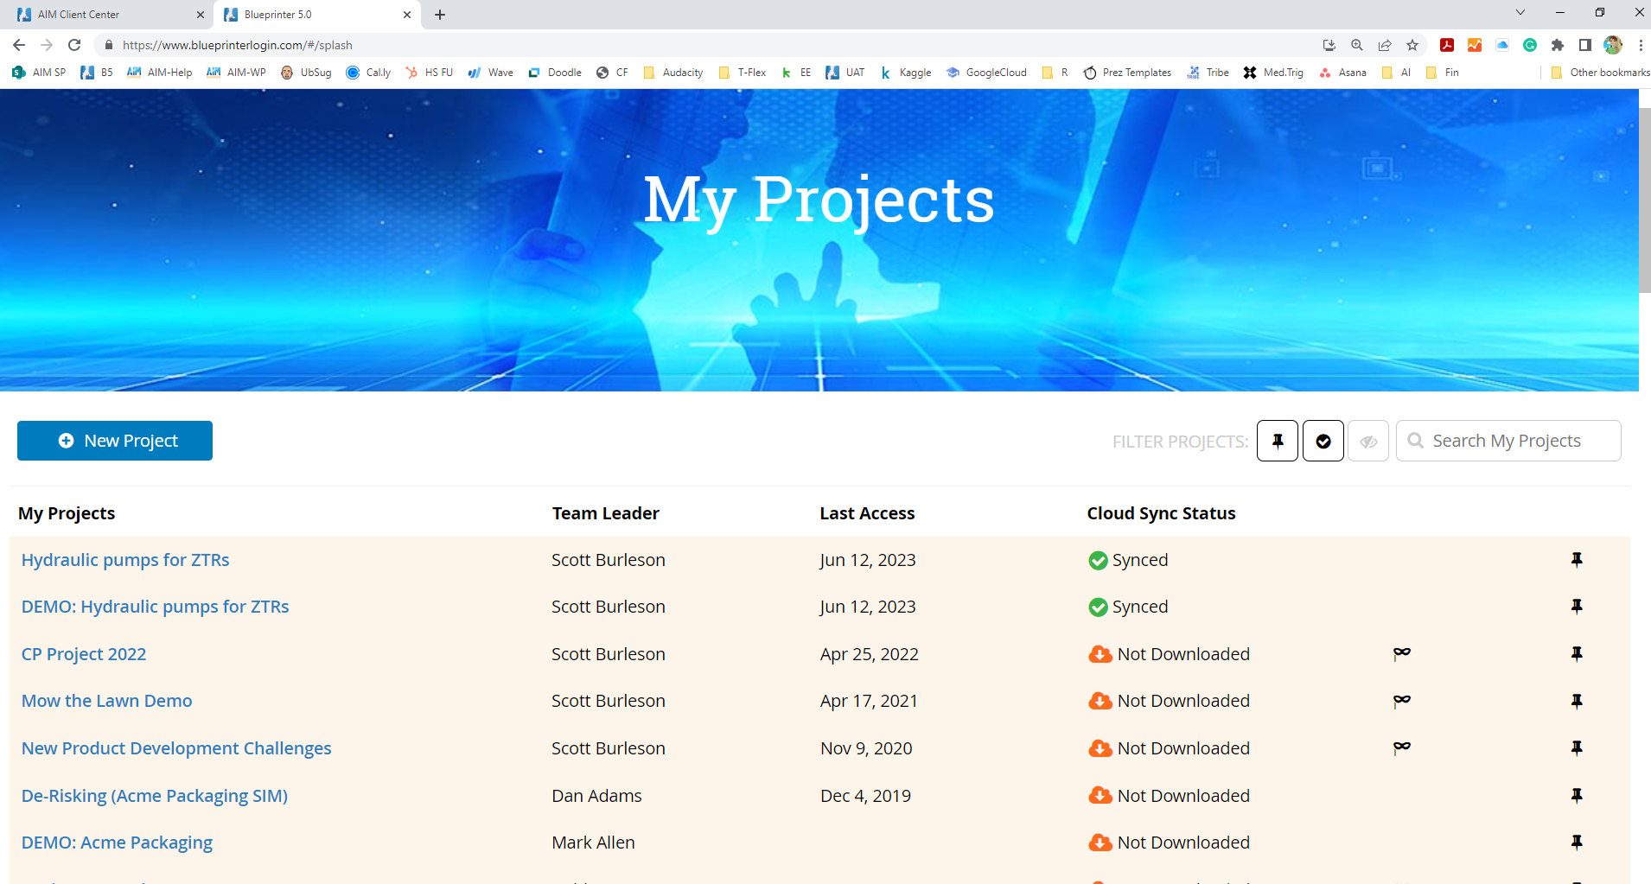1651x884 pixels.
Task: Open CP Project 2022 link
Action: [84, 654]
